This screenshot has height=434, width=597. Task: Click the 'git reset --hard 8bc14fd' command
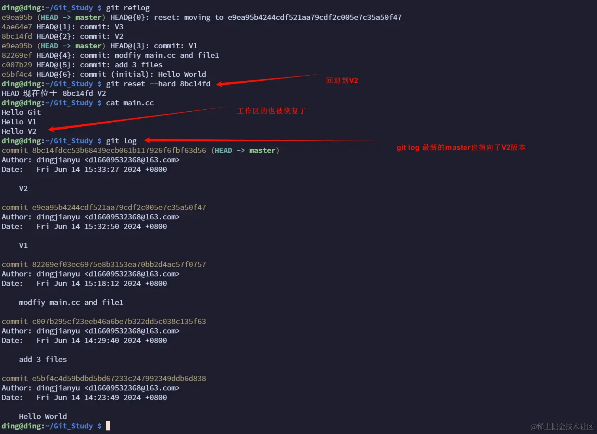158,84
